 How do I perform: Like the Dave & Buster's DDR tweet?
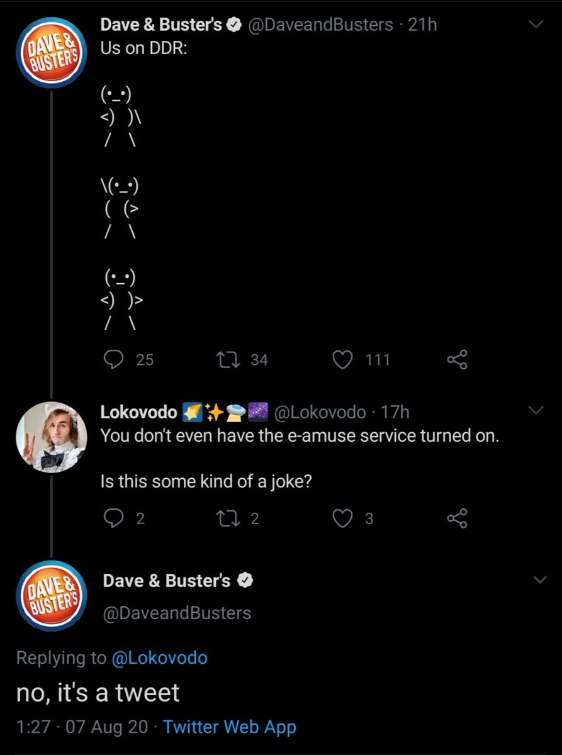click(342, 359)
